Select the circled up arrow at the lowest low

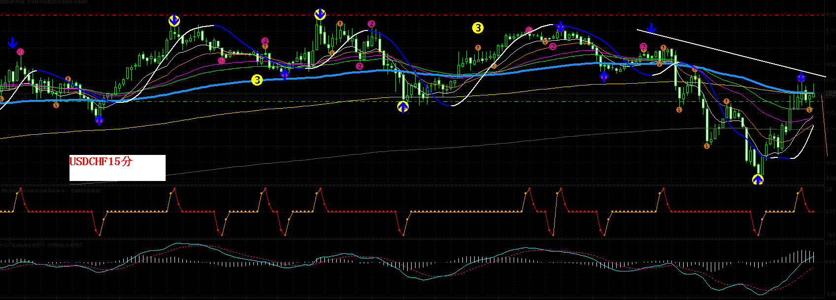pyautogui.click(x=758, y=180)
